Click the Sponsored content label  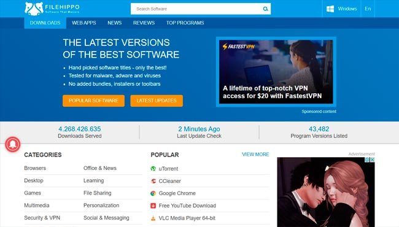pos(319,111)
